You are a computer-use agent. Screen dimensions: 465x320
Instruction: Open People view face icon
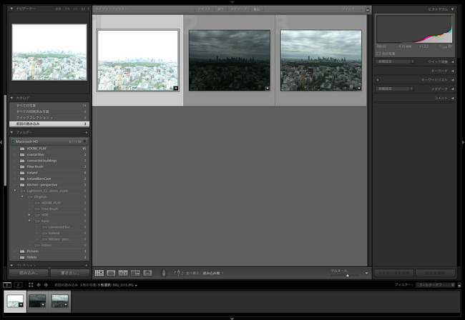[147, 273]
